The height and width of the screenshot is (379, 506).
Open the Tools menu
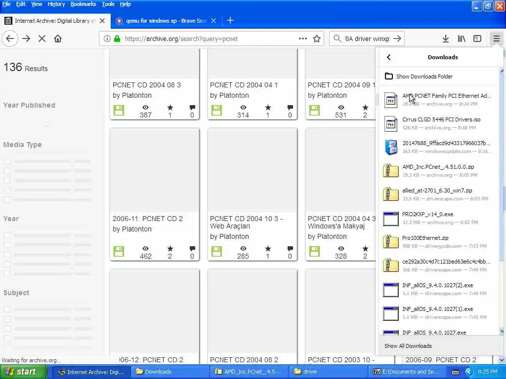[x=108, y=4]
